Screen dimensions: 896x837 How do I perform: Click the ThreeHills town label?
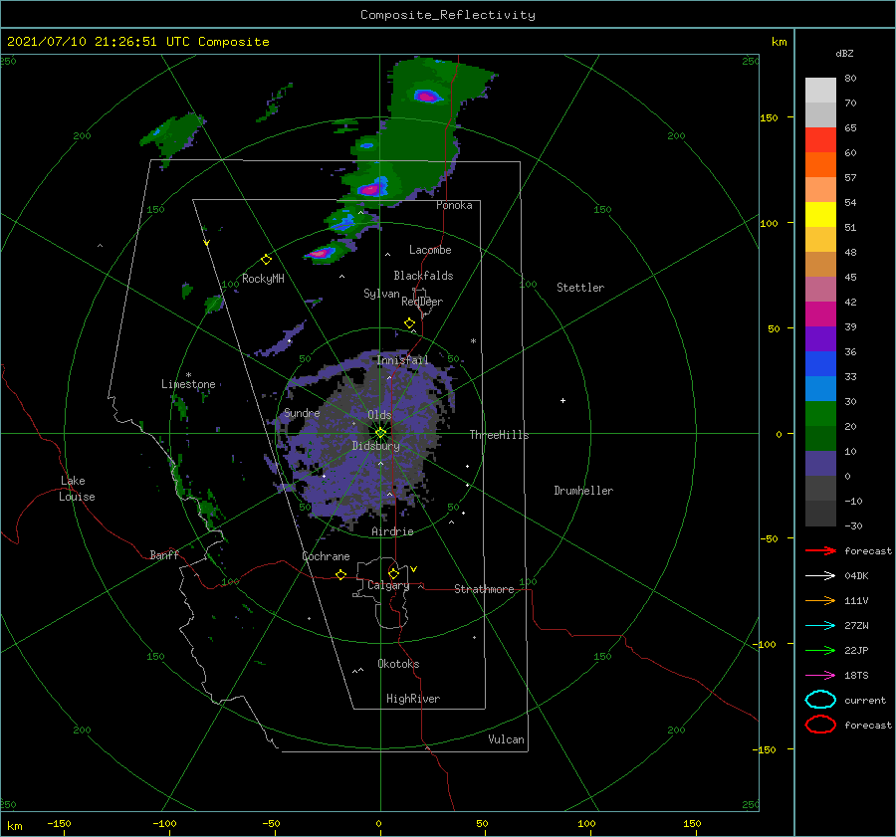point(499,435)
